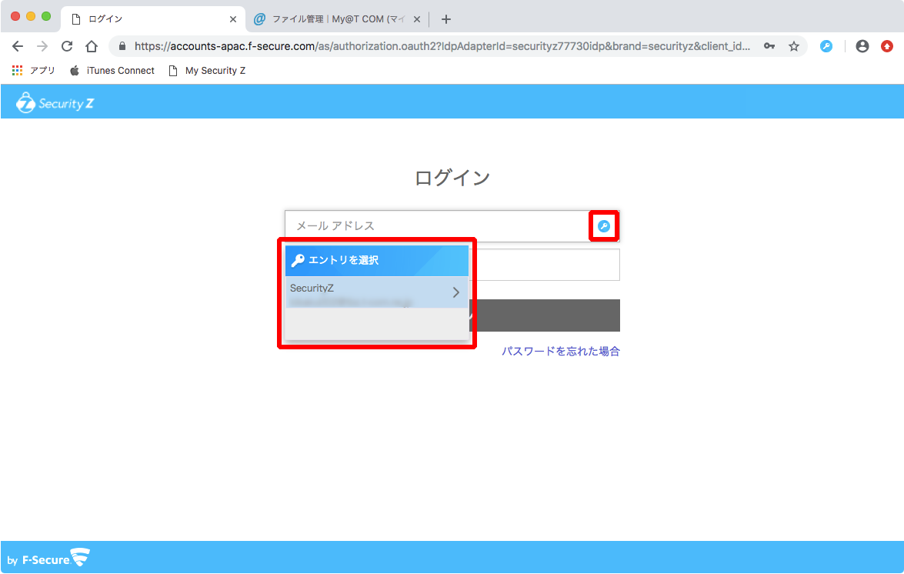Click the エントリを選択 popup header
Image resolution: width=904 pixels, height=574 pixels.
pyautogui.click(x=376, y=260)
